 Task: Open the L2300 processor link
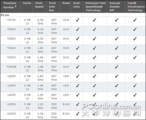pyautogui.click(x=11, y=95)
